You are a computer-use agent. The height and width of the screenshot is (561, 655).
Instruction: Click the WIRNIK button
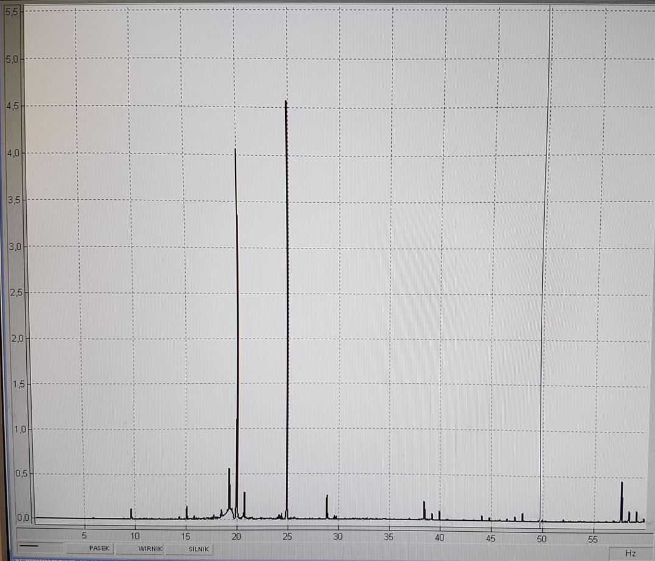[x=140, y=548]
